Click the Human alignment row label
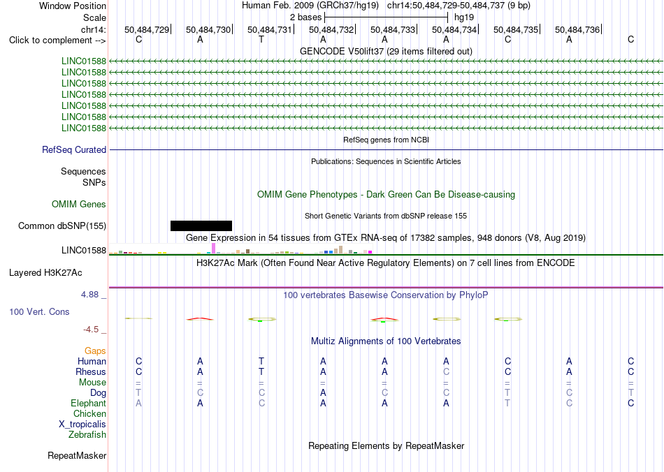This screenshot has width=664, height=472. coord(92,361)
